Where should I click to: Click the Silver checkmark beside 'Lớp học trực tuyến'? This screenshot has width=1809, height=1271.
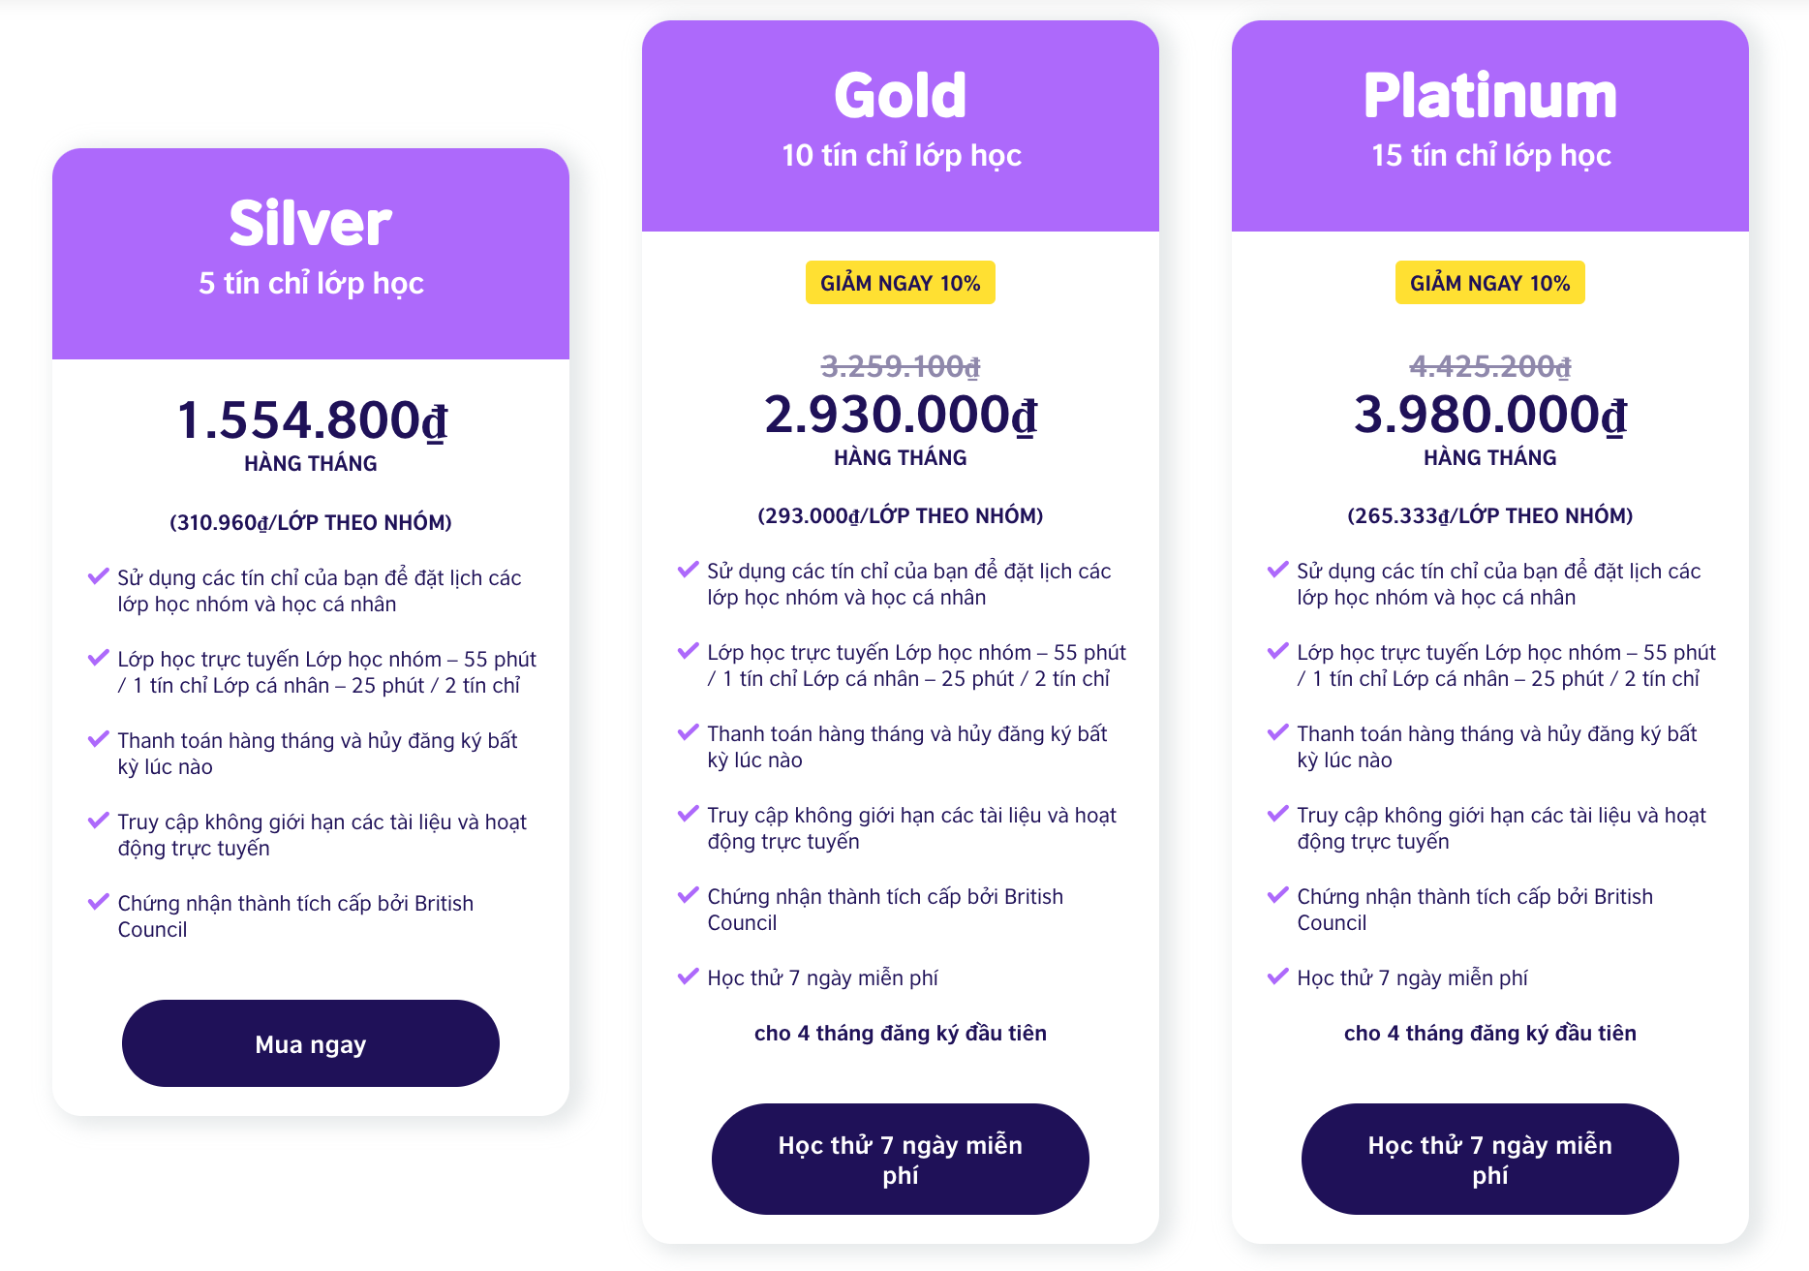[98, 658]
